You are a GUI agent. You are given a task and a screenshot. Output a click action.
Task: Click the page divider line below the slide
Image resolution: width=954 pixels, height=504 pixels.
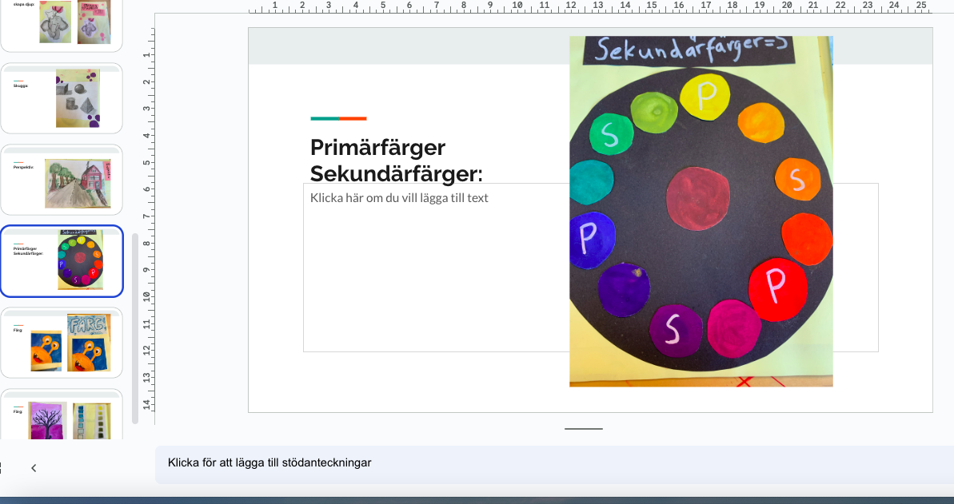pyautogui.click(x=582, y=430)
